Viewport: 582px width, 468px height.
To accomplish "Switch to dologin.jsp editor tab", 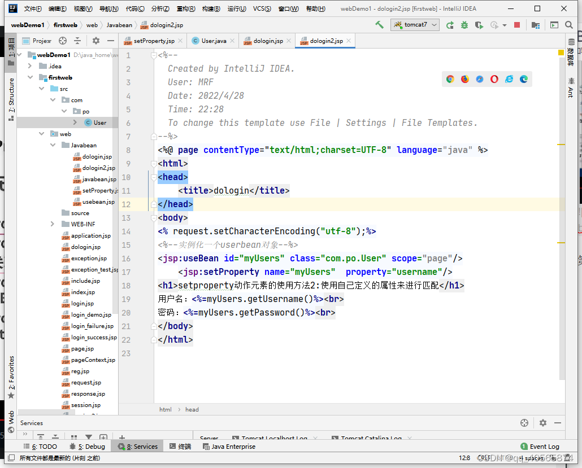I will pyautogui.click(x=268, y=41).
